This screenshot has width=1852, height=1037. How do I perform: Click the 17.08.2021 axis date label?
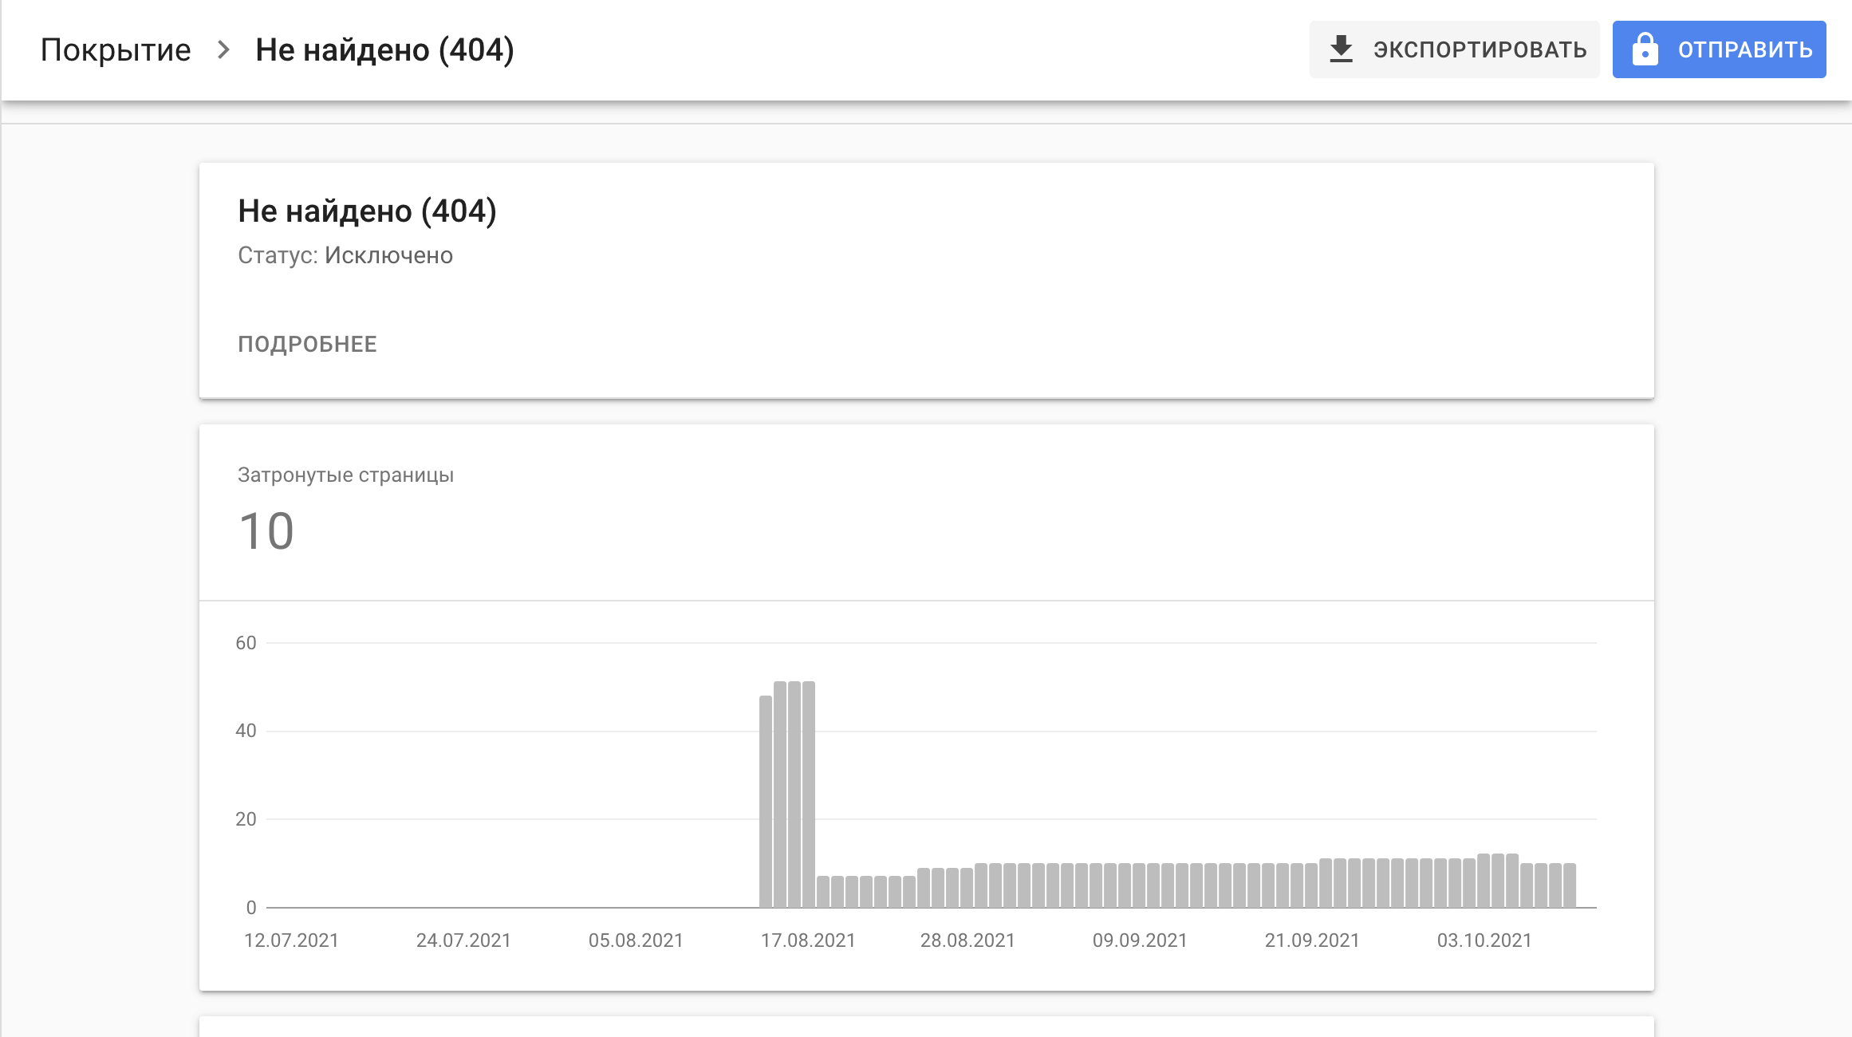click(x=808, y=940)
